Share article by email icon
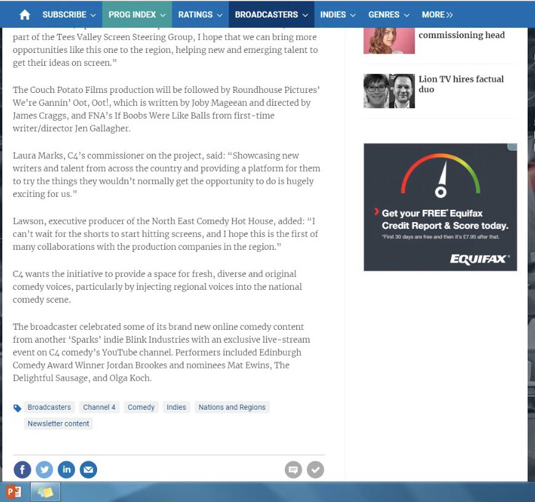 [89, 469]
